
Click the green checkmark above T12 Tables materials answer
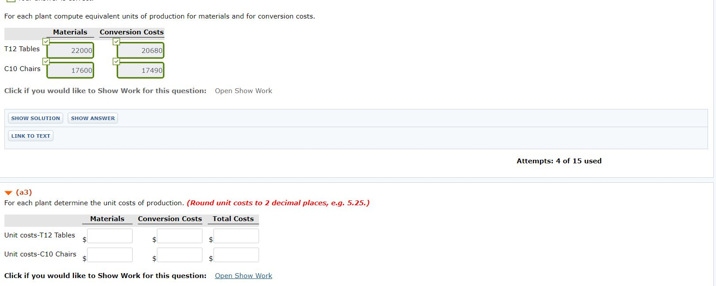tap(46, 41)
